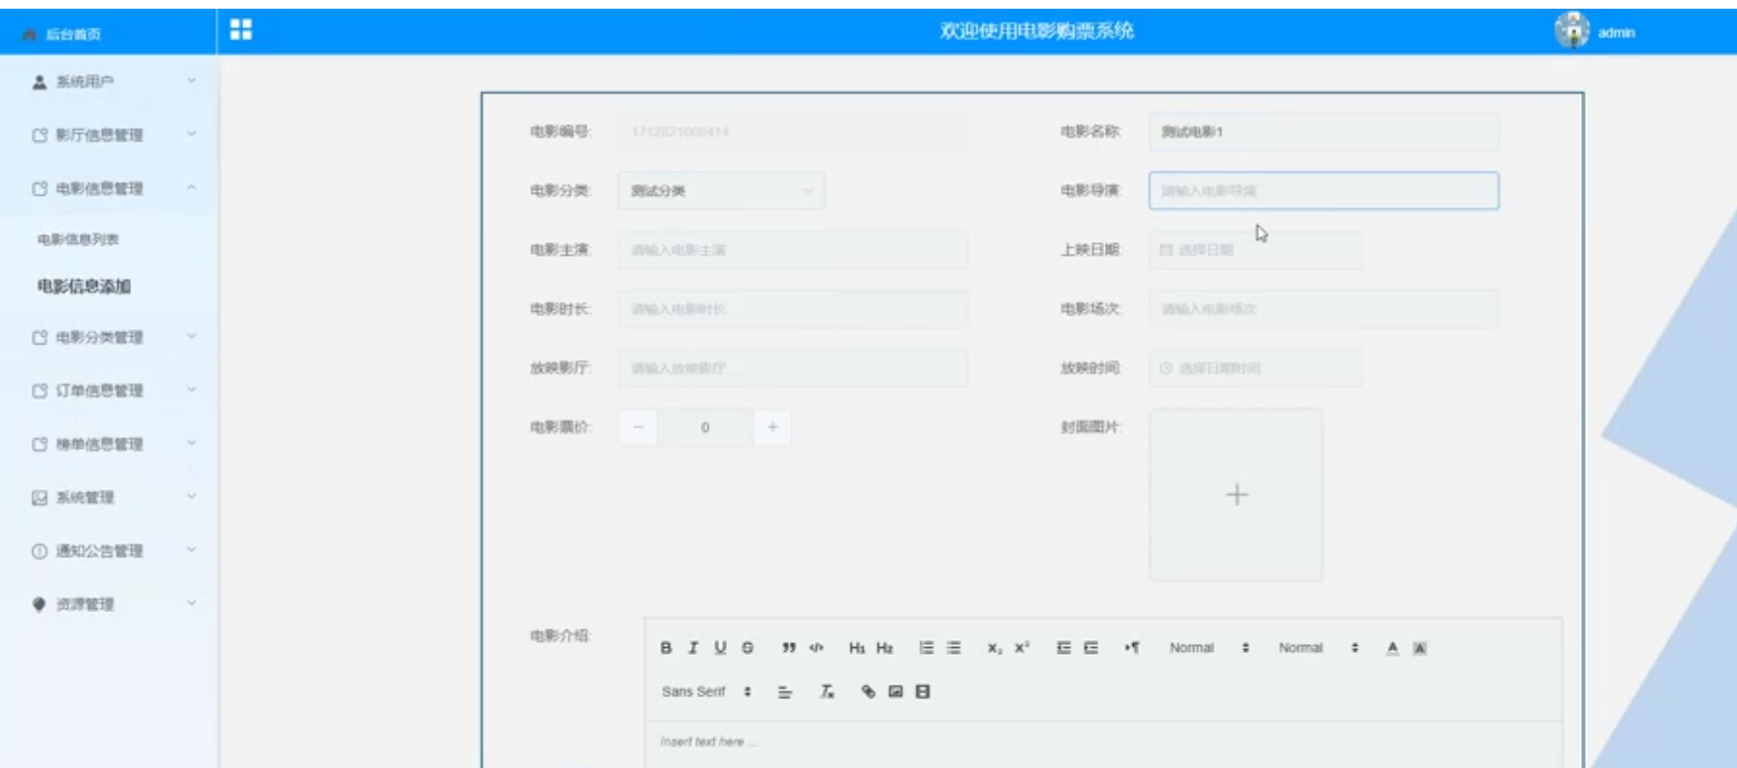Clear formatting with the Tx icon
Viewport: 1737px width, 768px height.
827,691
